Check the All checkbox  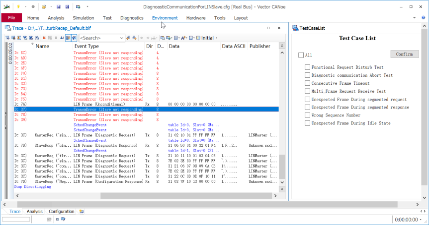(301, 55)
